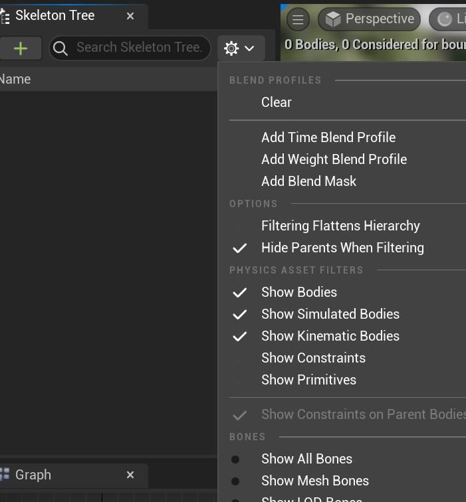Enable Show Constraints filter
The height and width of the screenshot is (502, 466).
click(313, 358)
